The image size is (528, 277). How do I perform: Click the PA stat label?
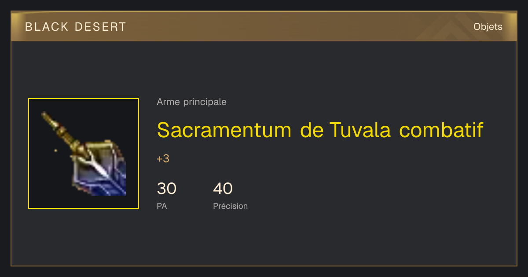click(x=162, y=206)
